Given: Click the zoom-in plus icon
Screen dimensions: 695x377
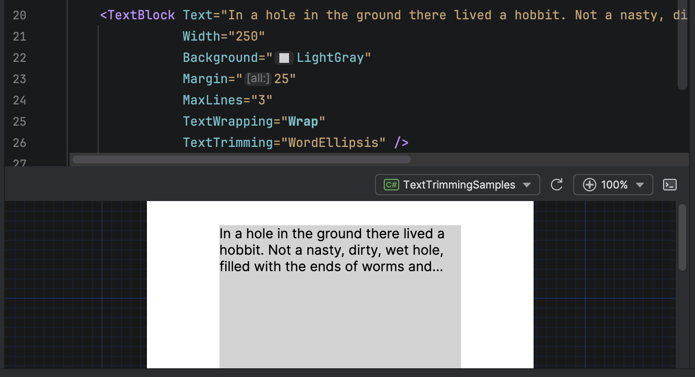Looking at the screenshot, I should point(590,185).
